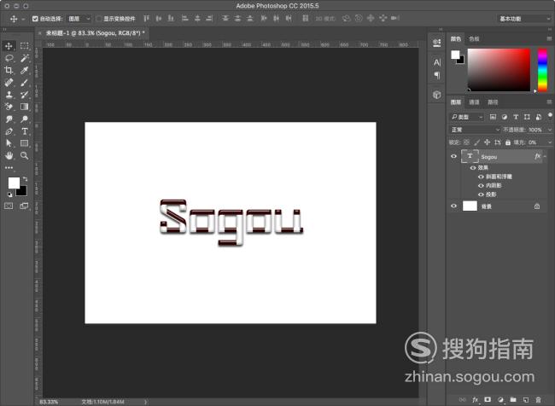Image resolution: width=555 pixels, height=406 pixels.
Task: Hide the Background layer eye
Action: pos(453,206)
